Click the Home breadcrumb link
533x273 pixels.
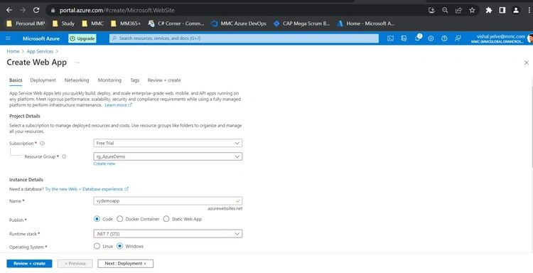coord(13,51)
